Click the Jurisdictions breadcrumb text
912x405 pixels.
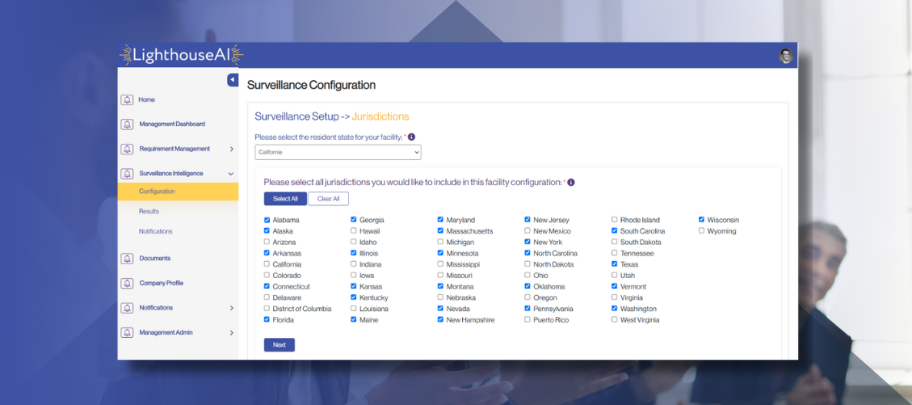coord(380,116)
